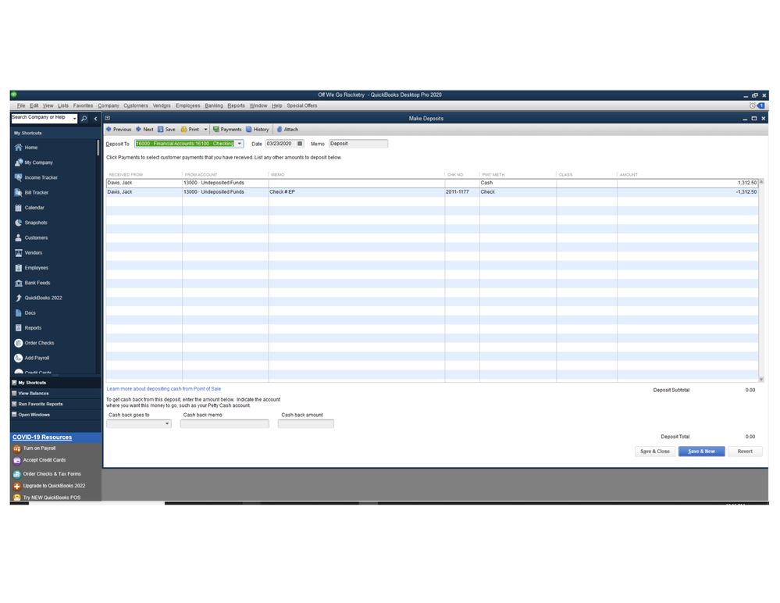Open Bill Tracker shortcut
This screenshot has width=780, height=603.
click(x=31, y=193)
